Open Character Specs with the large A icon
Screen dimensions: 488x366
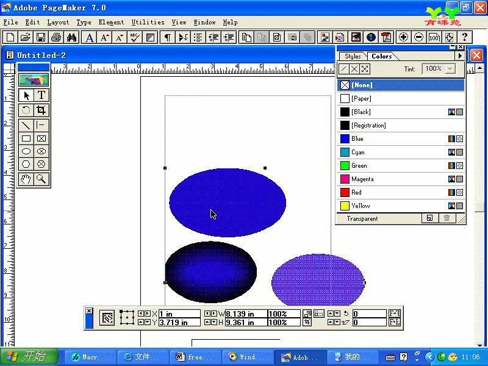89,37
